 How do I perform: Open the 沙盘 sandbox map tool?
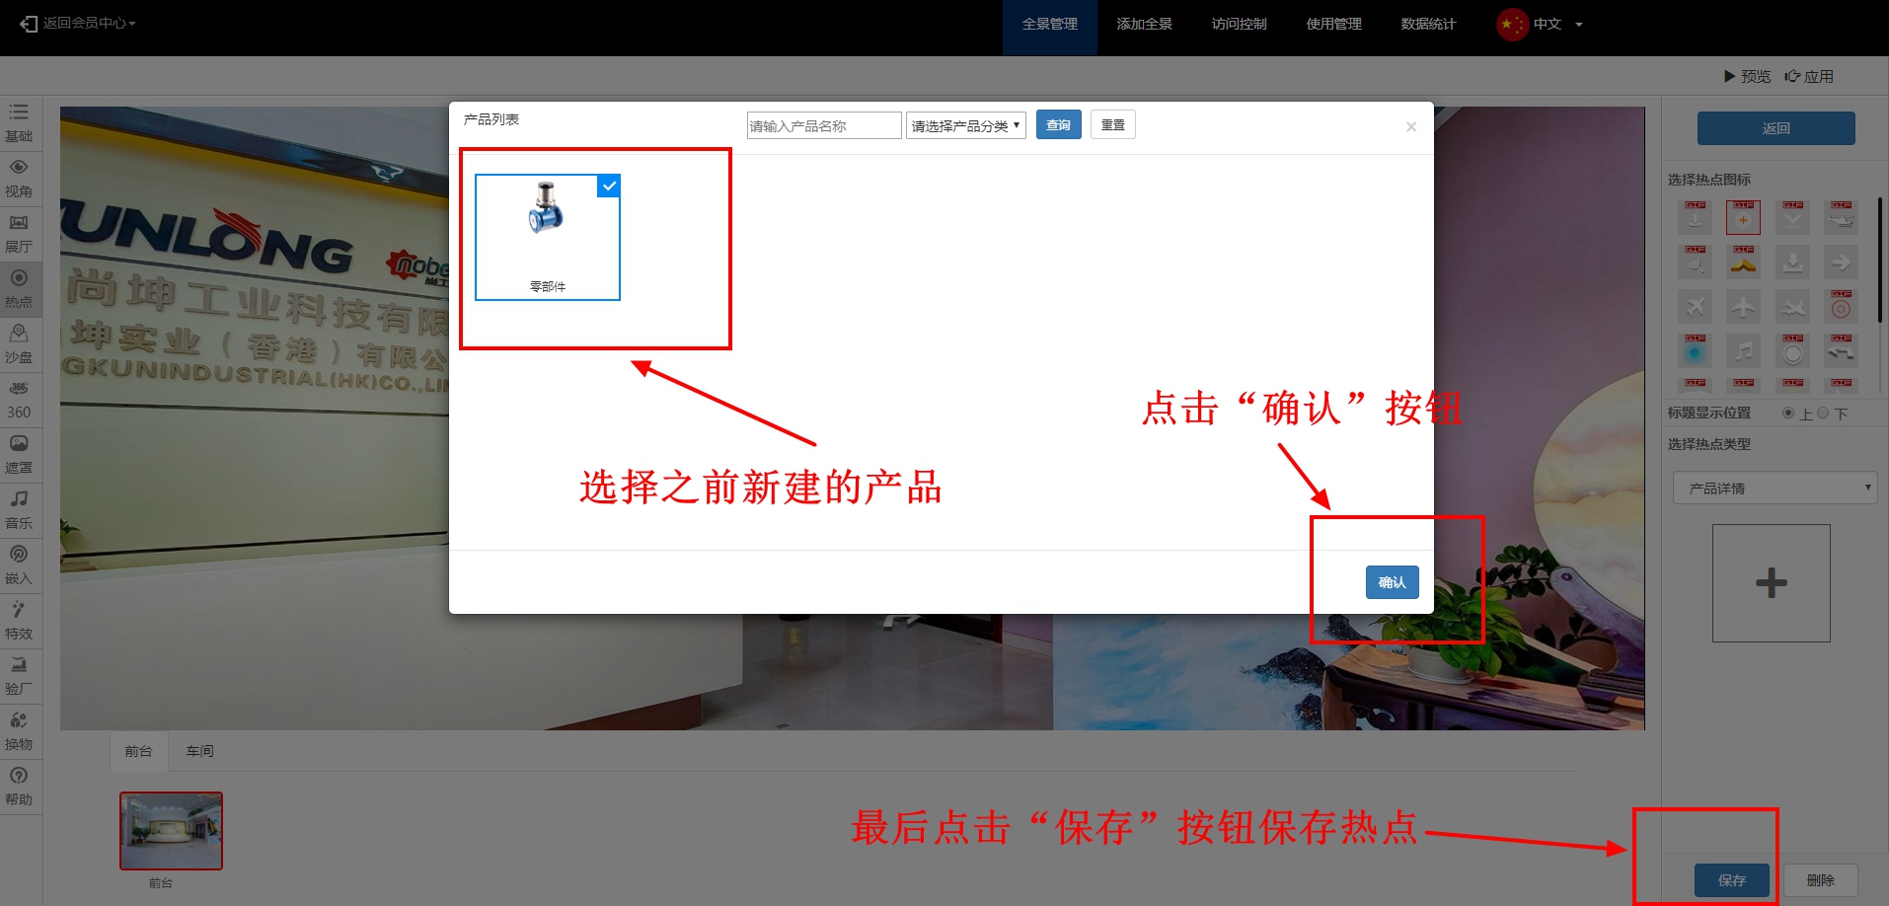tap(19, 342)
